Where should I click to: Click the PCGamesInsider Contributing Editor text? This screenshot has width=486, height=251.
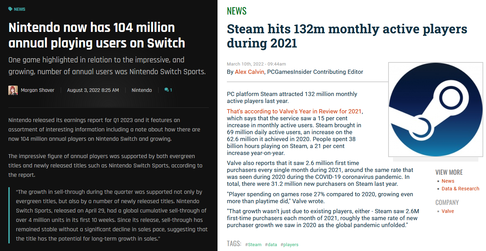315,72
